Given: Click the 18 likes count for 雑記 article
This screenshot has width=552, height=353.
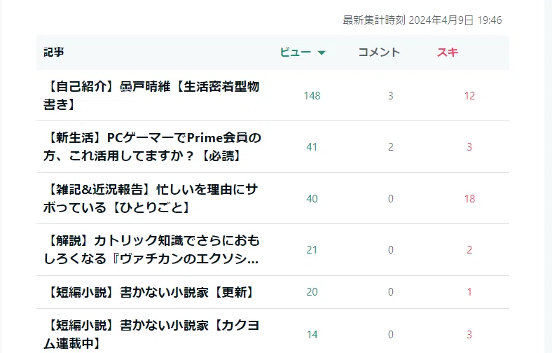Looking at the screenshot, I should (x=469, y=199).
